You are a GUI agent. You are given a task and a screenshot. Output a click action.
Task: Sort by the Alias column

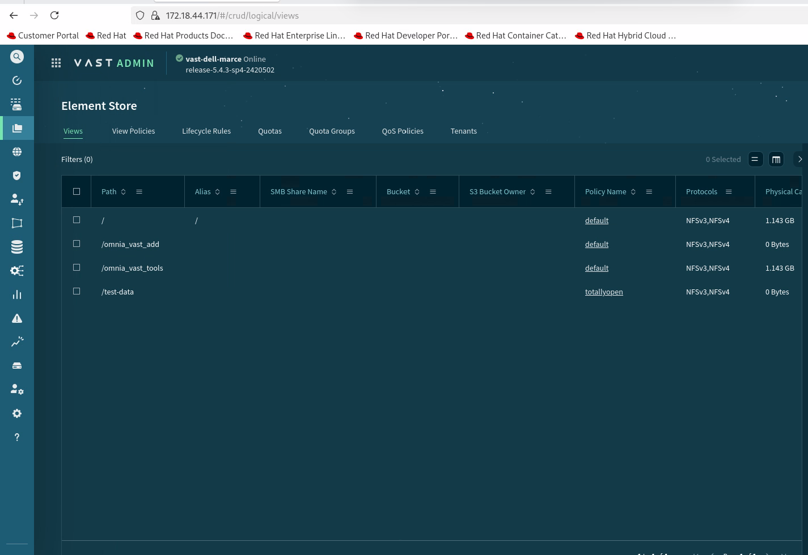(x=217, y=192)
